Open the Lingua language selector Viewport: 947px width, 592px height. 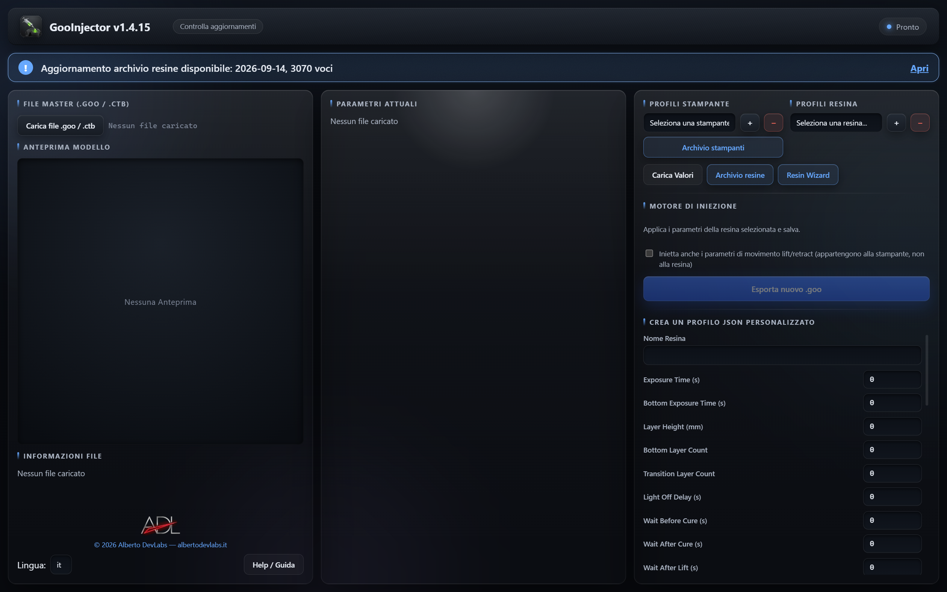point(61,565)
